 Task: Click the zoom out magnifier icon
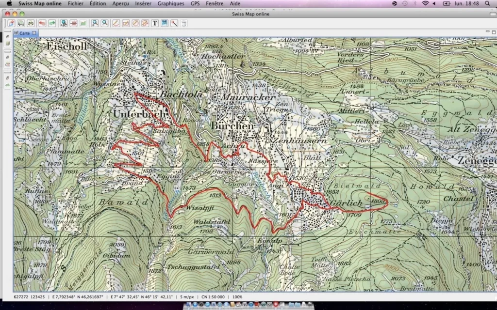tap(105, 23)
